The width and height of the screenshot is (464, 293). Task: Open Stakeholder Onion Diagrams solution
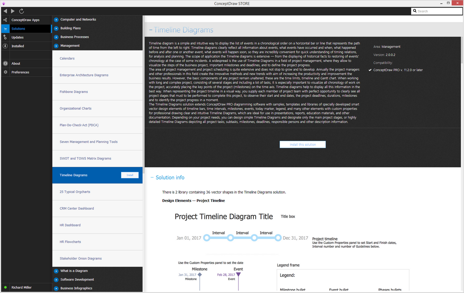[98, 259]
